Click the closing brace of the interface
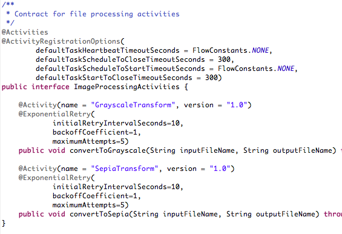Image resolution: width=342 pixels, height=234 pixels. coord(3,223)
